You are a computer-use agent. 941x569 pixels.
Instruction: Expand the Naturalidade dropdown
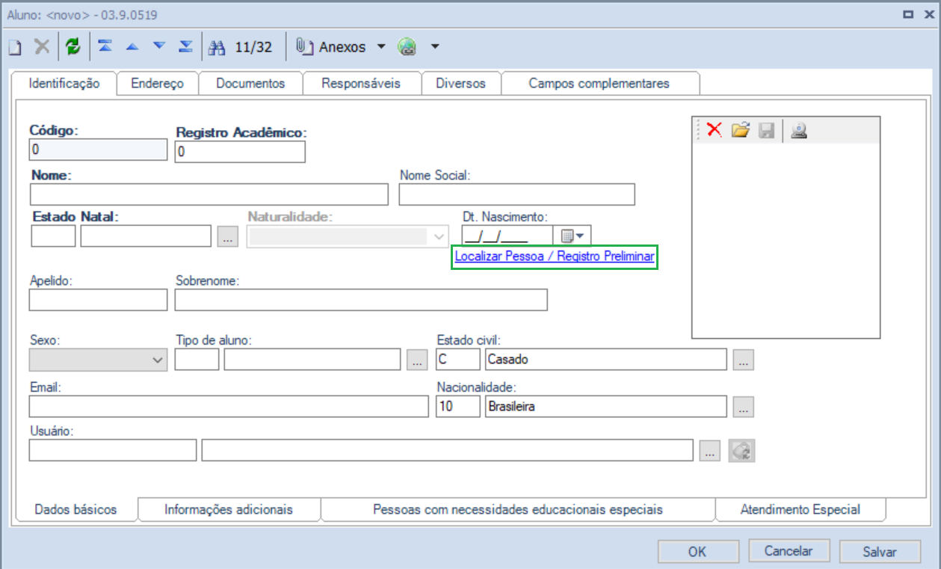point(348,236)
